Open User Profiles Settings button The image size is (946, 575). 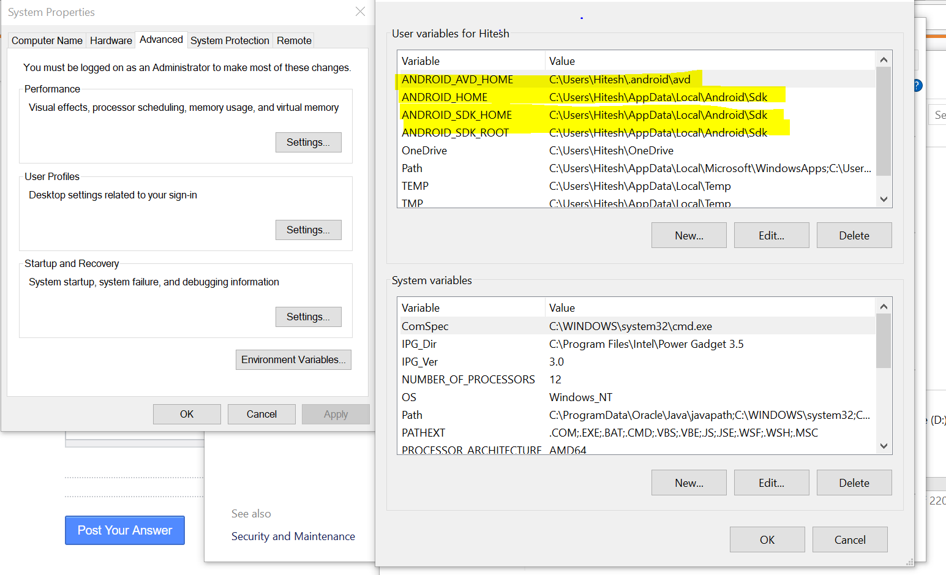[x=308, y=230]
